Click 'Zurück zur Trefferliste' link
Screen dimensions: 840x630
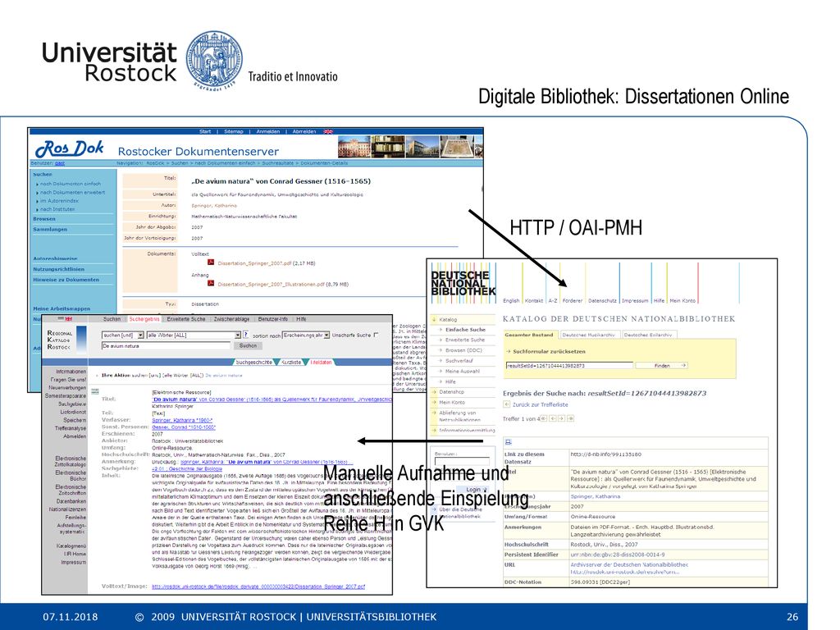tap(540, 404)
